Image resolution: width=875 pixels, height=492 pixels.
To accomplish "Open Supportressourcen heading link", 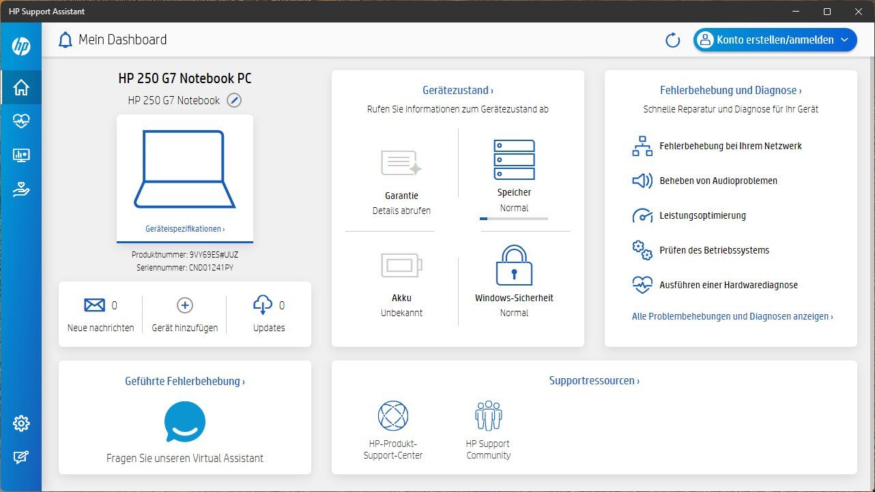I will (x=594, y=381).
